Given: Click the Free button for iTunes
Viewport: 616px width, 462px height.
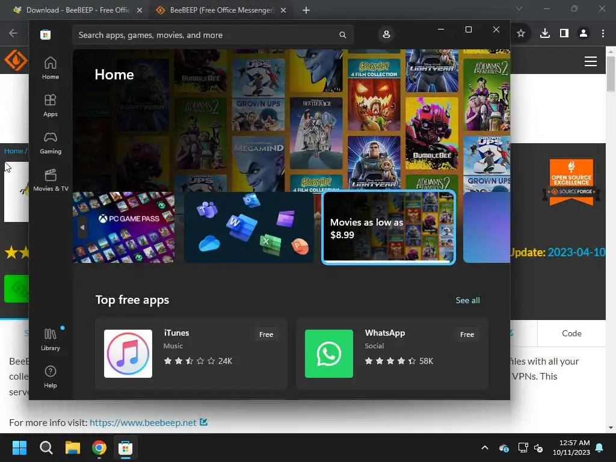Looking at the screenshot, I should pos(266,334).
